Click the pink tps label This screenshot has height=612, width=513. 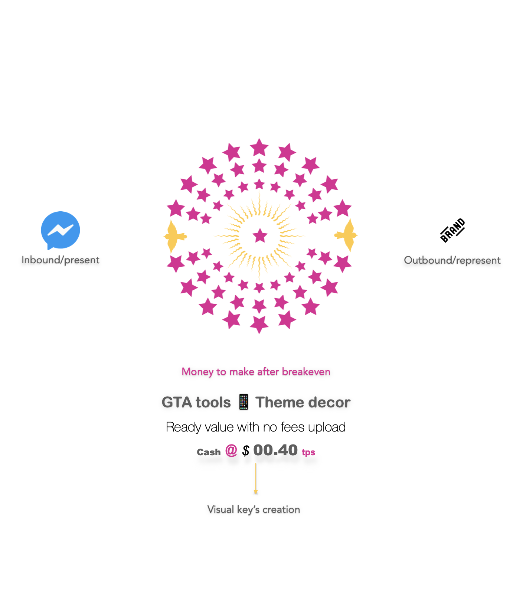pos(308,452)
